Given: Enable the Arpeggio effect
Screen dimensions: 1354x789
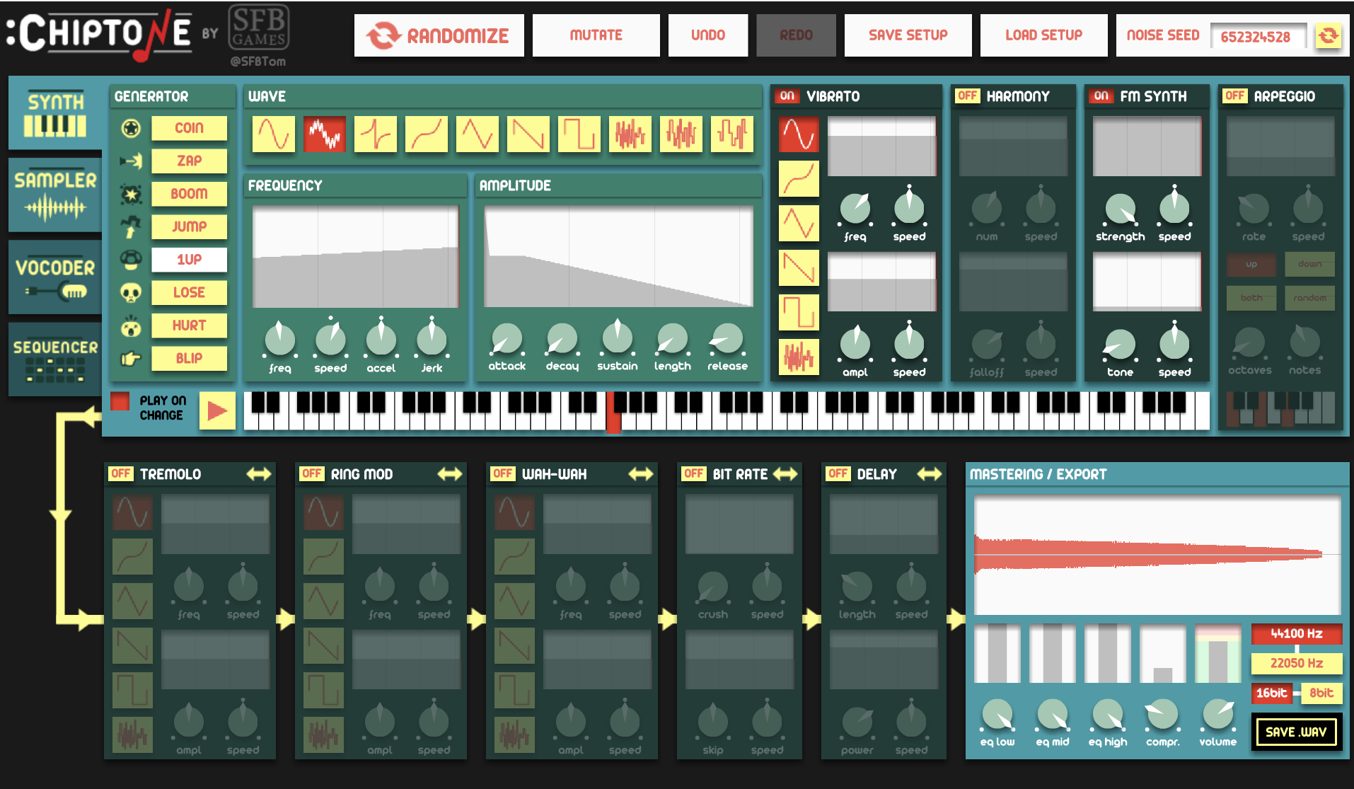Looking at the screenshot, I should (1234, 96).
